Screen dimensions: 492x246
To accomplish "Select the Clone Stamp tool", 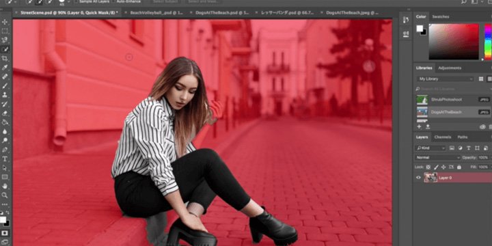I will coord(5,95).
